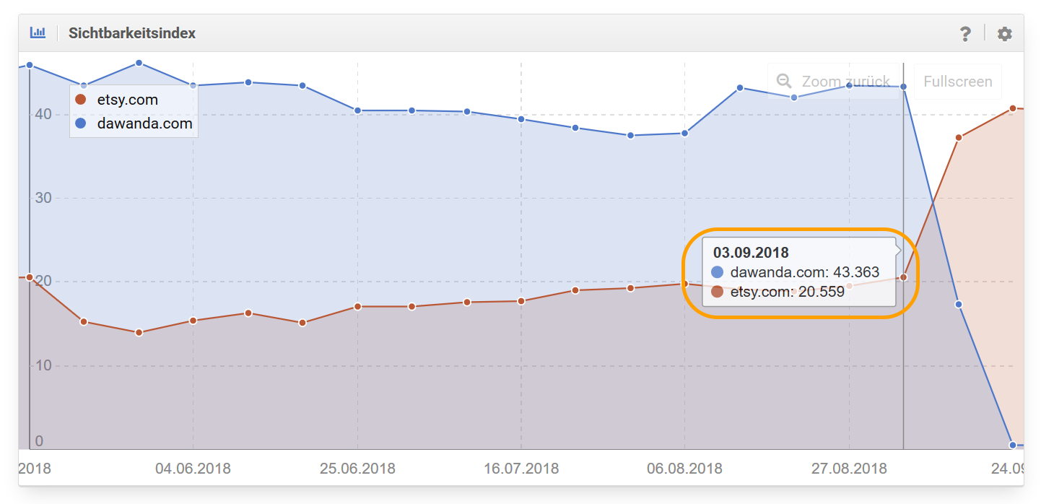Click the 04.06.2018 x-axis date label
The height and width of the screenshot is (504, 1041).
193,469
